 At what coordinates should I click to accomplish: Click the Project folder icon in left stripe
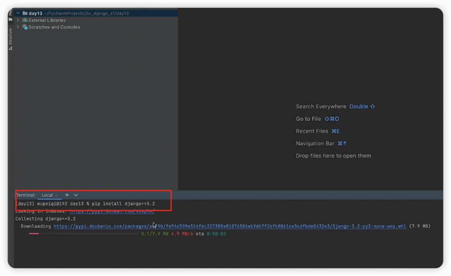click(11, 19)
